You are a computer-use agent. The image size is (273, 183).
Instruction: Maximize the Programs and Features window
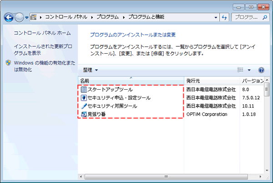(251, 7)
